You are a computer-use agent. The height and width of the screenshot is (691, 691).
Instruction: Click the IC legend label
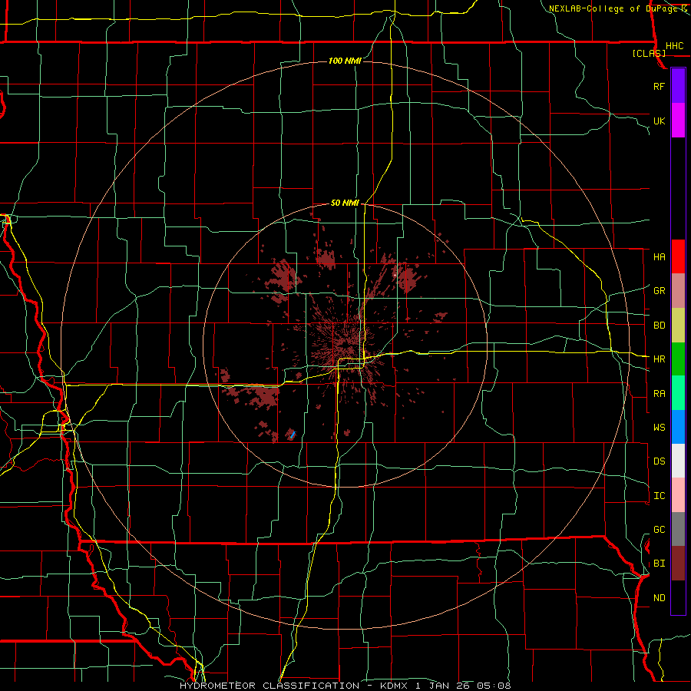click(660, 496)
